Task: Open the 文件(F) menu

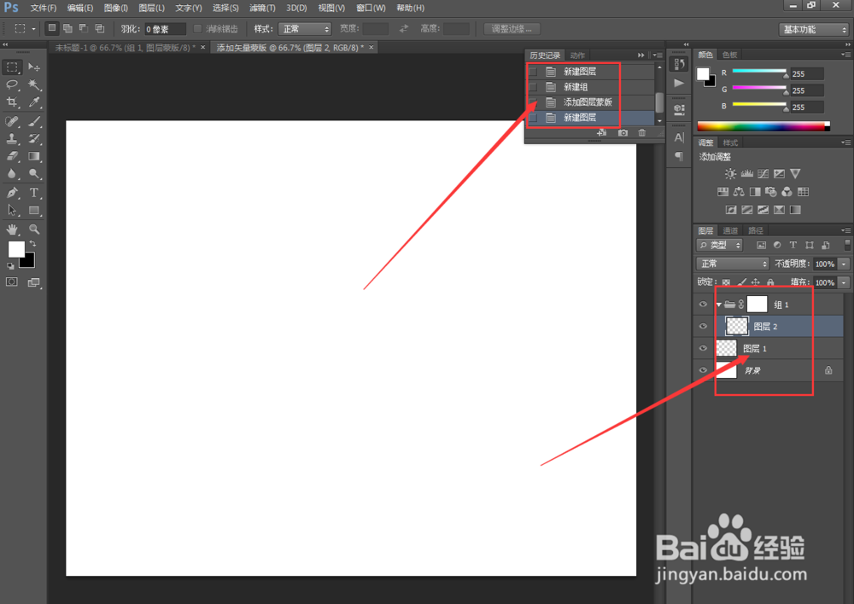Action: click(43, 9)
